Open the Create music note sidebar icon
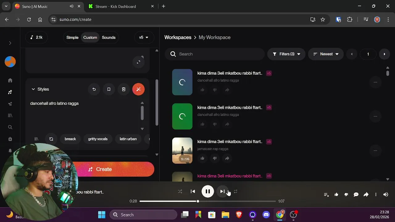Image resolution: width=395 pixels, height=222 pixels. coord(10,92)
